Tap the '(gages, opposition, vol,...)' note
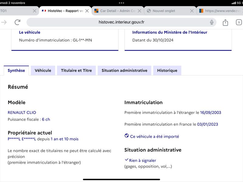 [148, 166]
